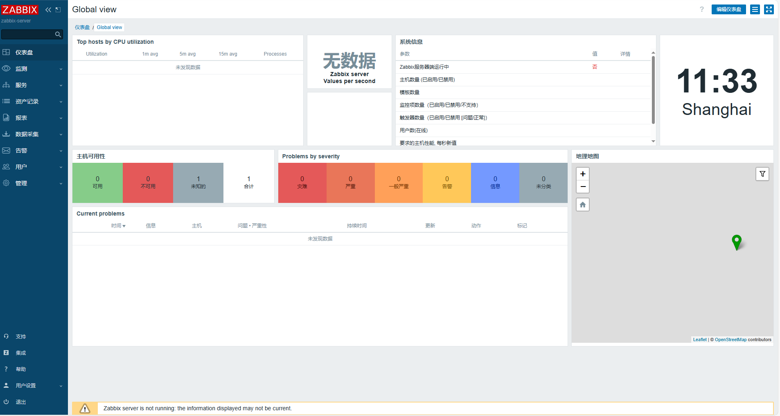The width and height of the screenshot is (780, 416).
Task: Open the 监测 monitoring menu
Action: 34,69
